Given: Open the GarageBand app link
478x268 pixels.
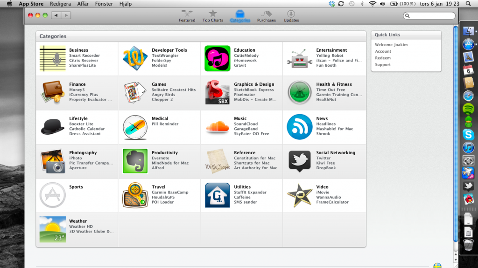Looking at the screenshot, I should coord(246,129).
